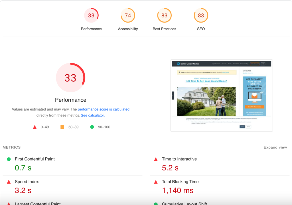The image size is (292, 205).
Task: Click the red triangle near Largest Contentful Paint
Action: click(x=9, y=204)
